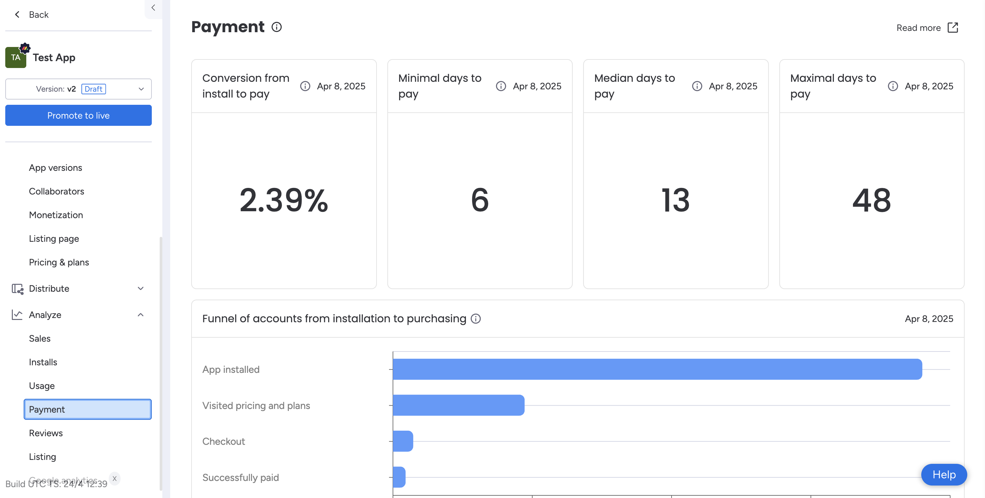Screen dimensions: 985x498
Task: Go to the Installs analytics page
Action: click(x=43, y=362)
